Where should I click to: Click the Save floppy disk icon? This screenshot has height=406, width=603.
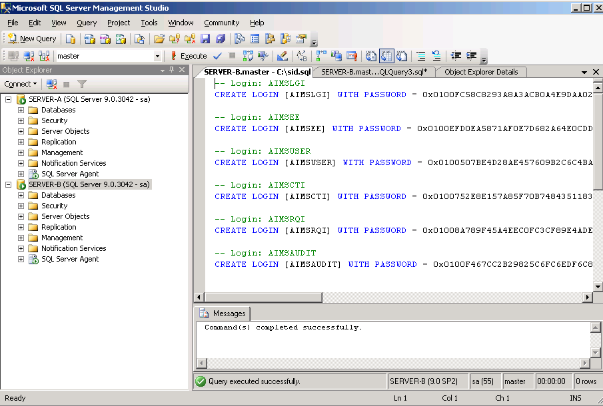point(205,39)
